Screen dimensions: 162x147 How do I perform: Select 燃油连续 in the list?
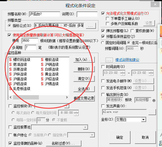pyautogui.click(x=18, y=64)
